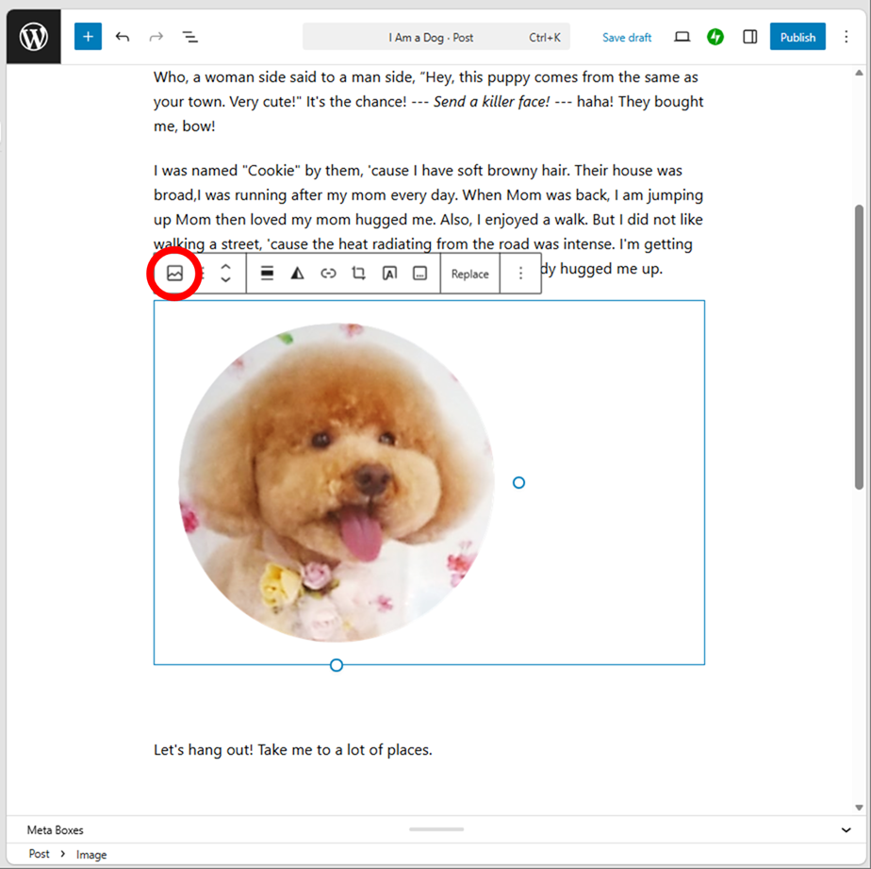This screenshot has width=871, height=869.
Task: Select the crop image tool
Action: (x=358, y=274)
